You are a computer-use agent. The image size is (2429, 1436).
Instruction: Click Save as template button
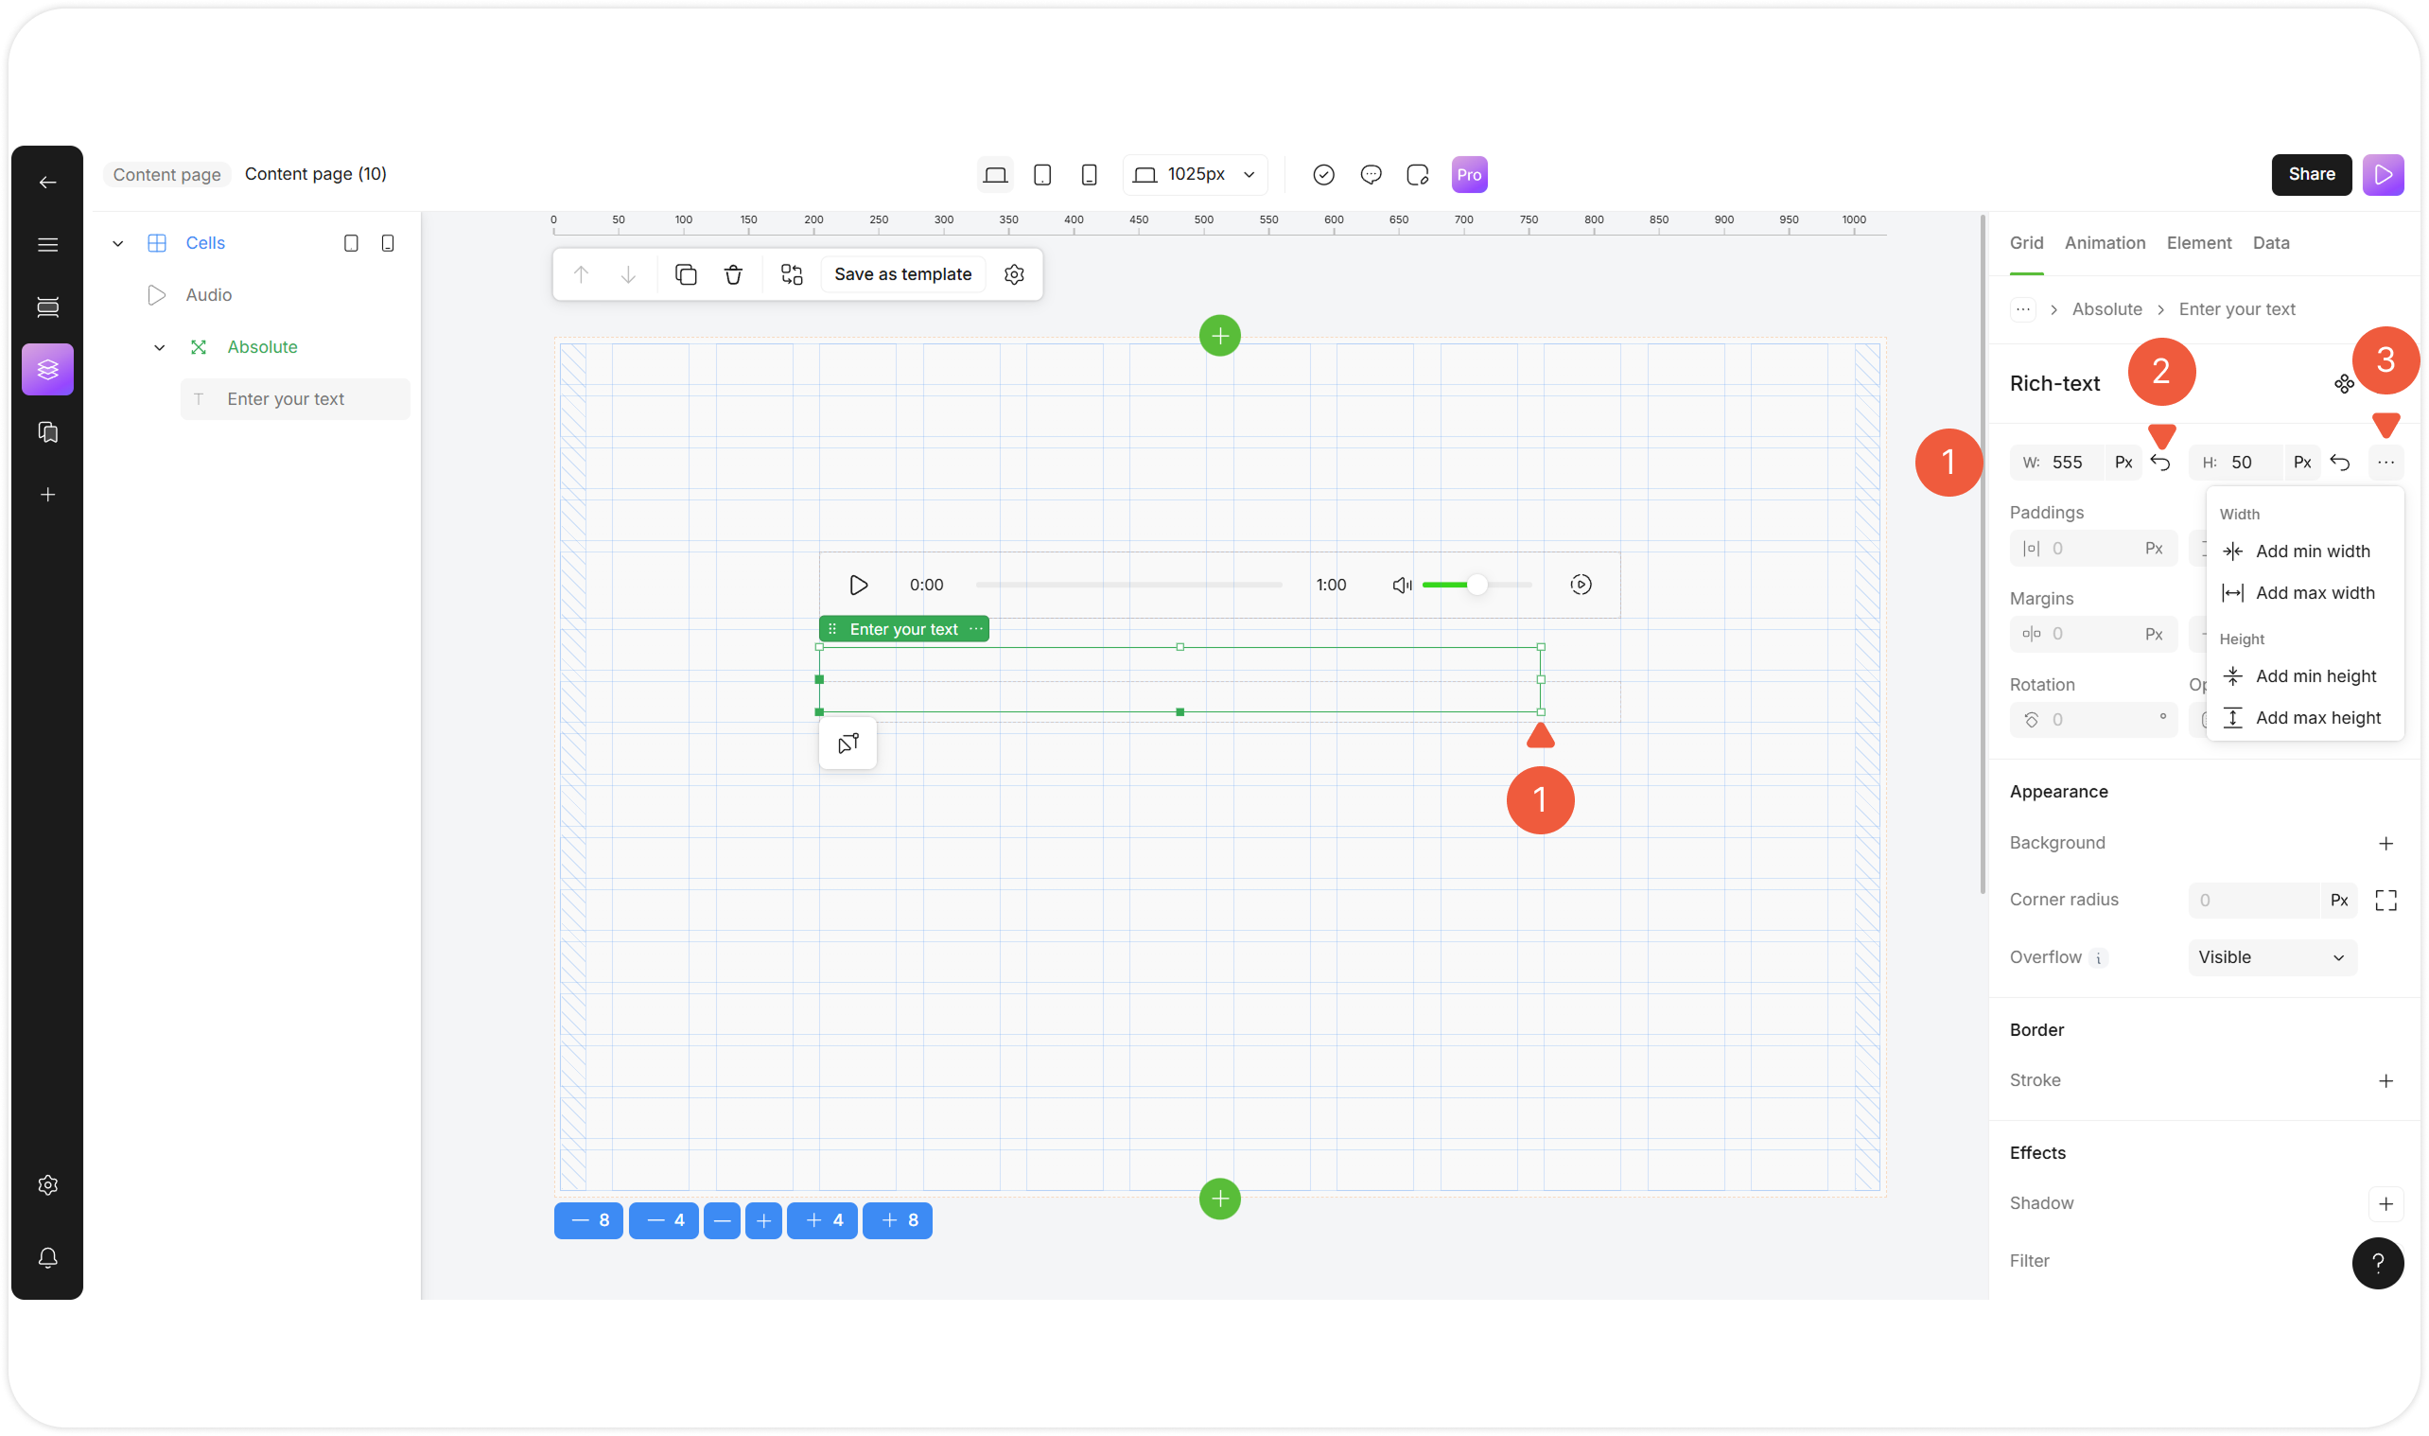click(x=901, y=275)
